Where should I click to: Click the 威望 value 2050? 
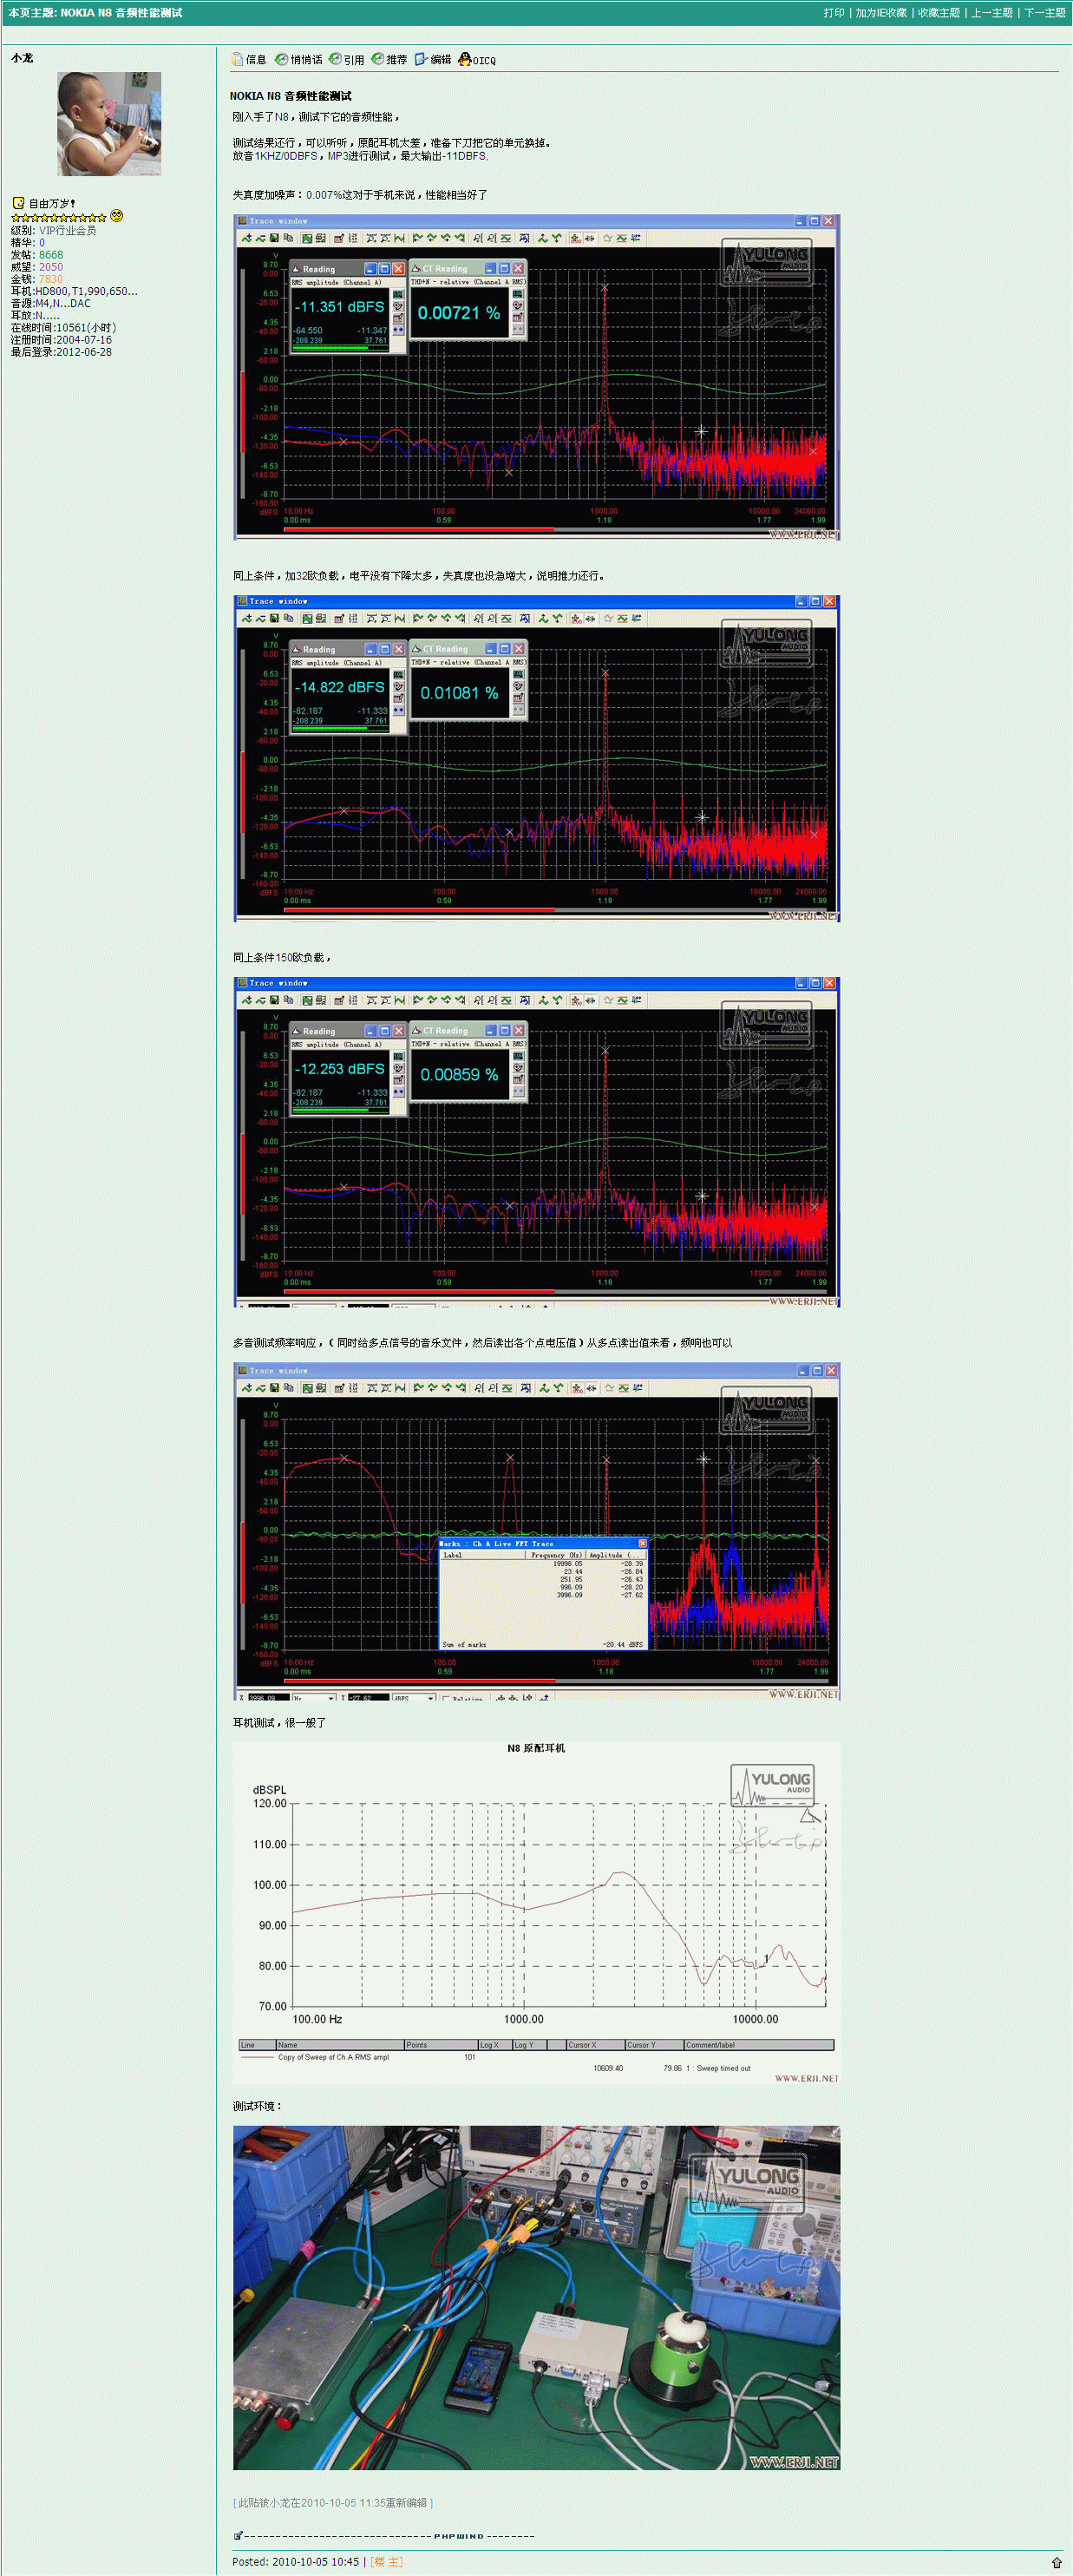(51, 267)
